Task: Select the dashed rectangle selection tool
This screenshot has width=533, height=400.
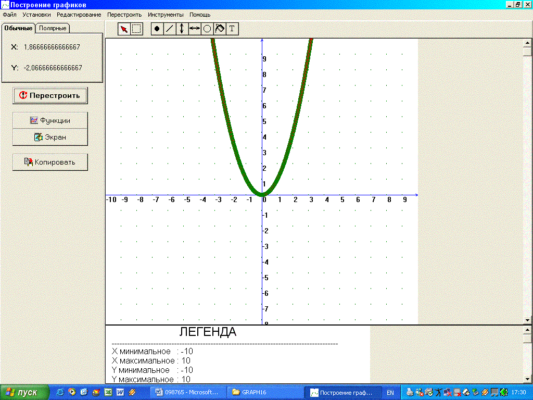Action: [x=136, y=29]
